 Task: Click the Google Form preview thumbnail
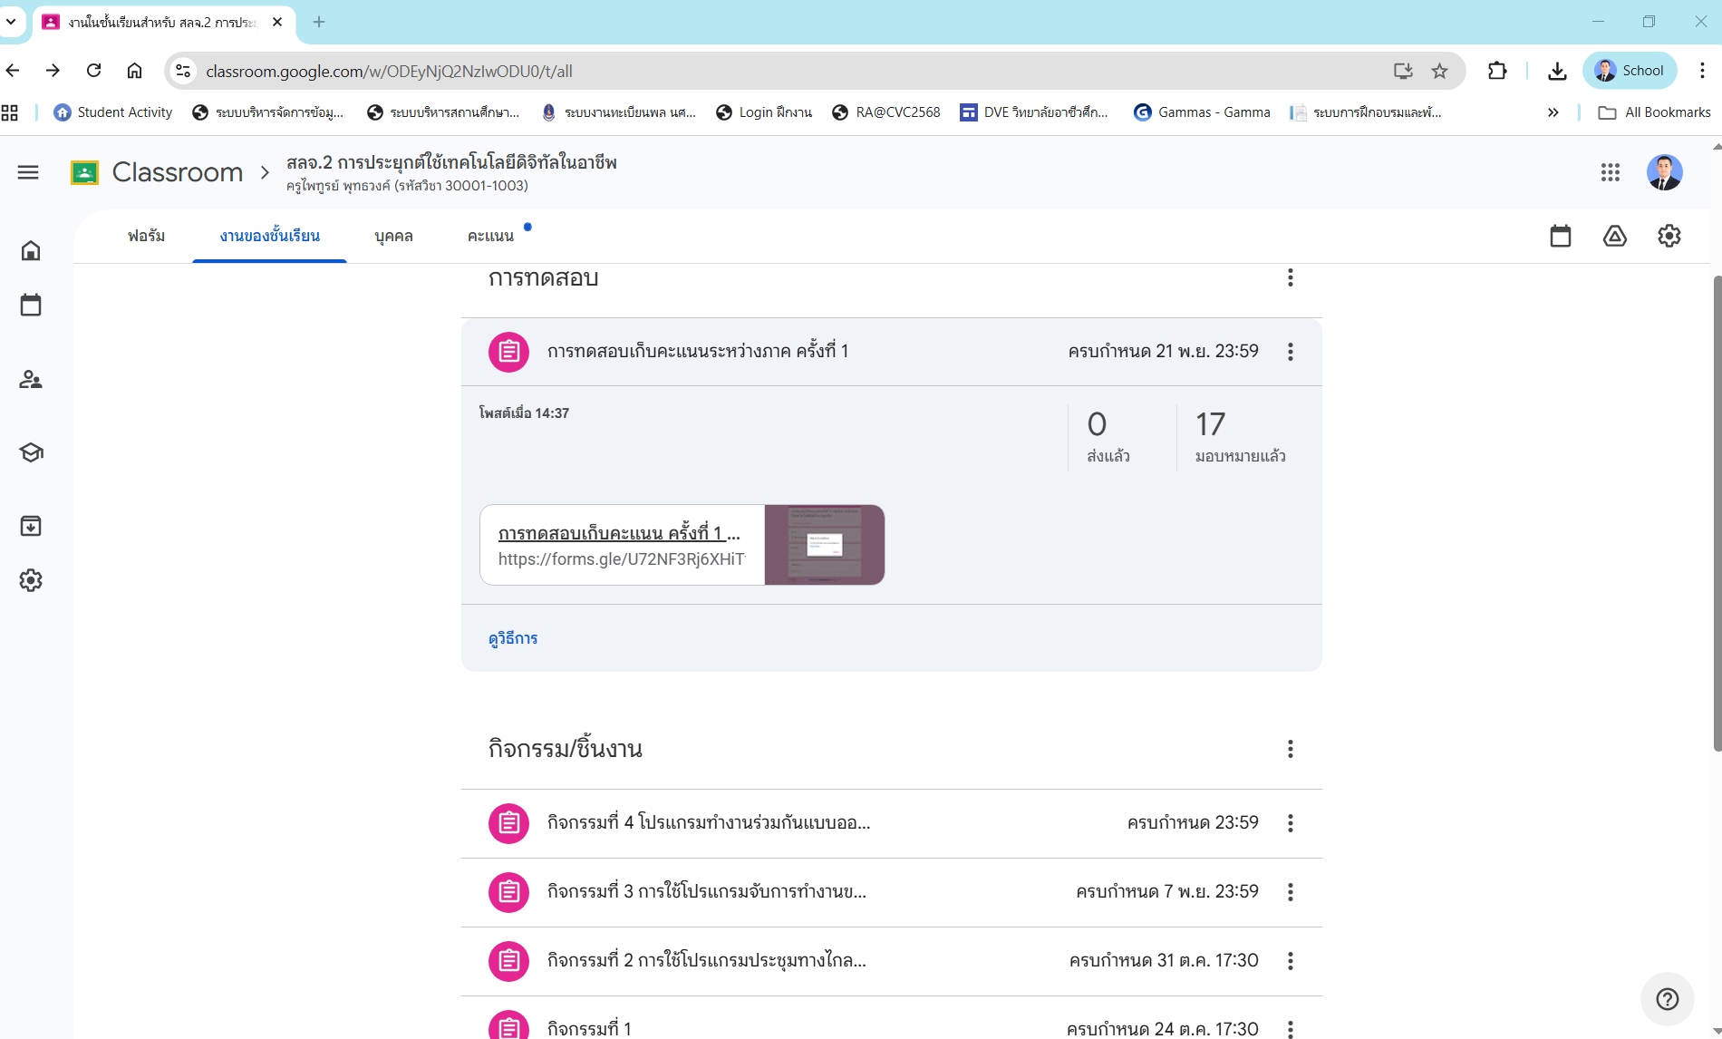[x=825, y=545]
